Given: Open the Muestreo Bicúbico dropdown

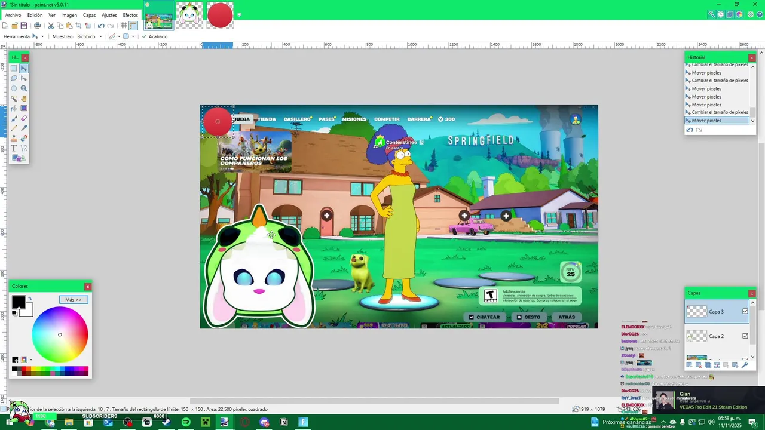Looking at the screenshot, I should (x=100, y=36).
